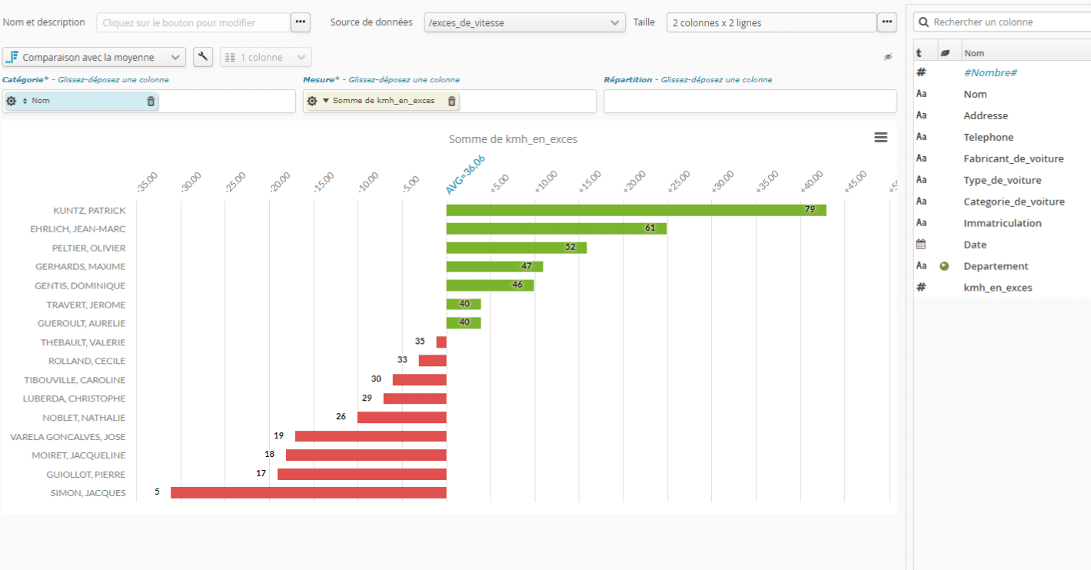Click the label THEBAULT, VALERIE

tap(83, 342)
